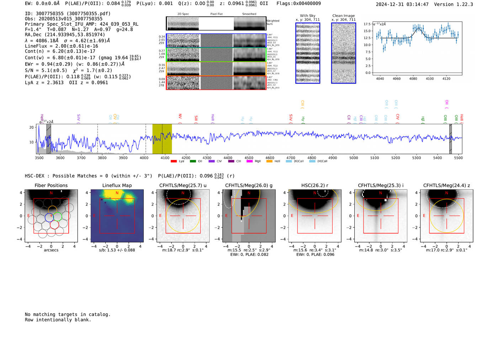Click the With Sky image
The height and width of the screenshot is (339, 498).
tap(308, 53)
